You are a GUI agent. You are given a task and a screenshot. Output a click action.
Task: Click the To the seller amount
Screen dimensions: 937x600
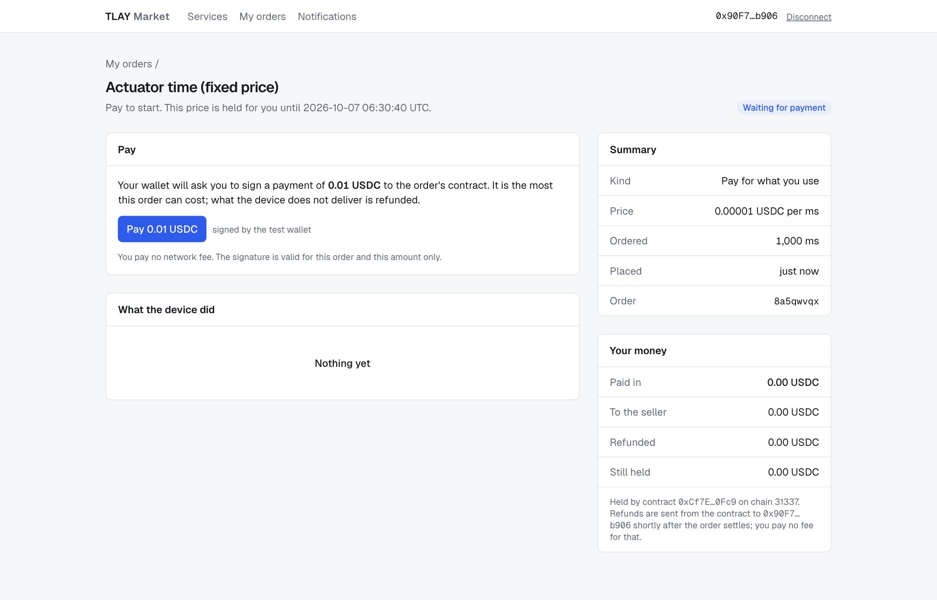pos(794,412)
